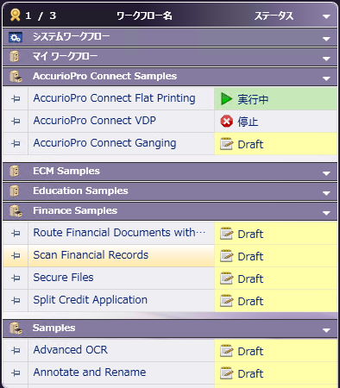Click pin icon beside Split Credit Application
Viewport: 340px width, 388px height.
[16, 300]
